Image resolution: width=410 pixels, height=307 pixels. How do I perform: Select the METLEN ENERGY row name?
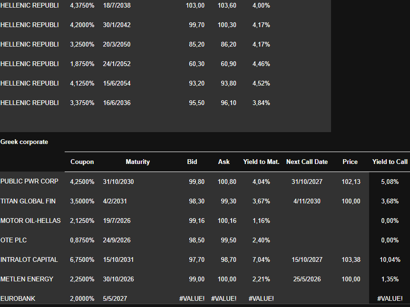tap(27, 279)
